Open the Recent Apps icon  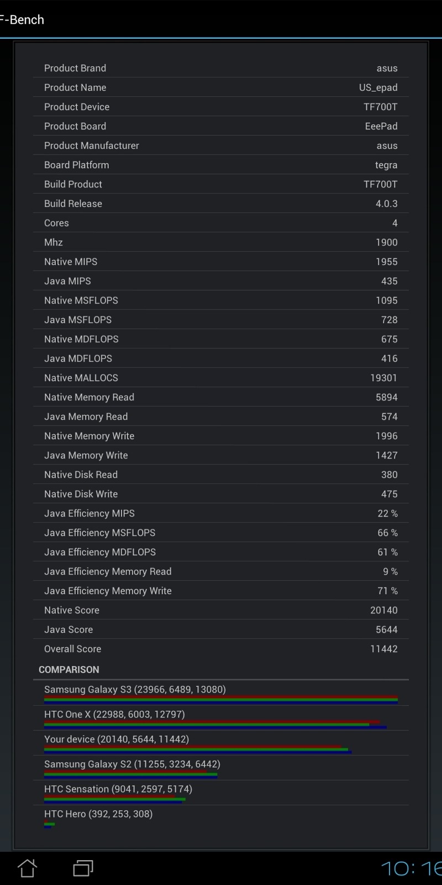[x=83, y=868]
